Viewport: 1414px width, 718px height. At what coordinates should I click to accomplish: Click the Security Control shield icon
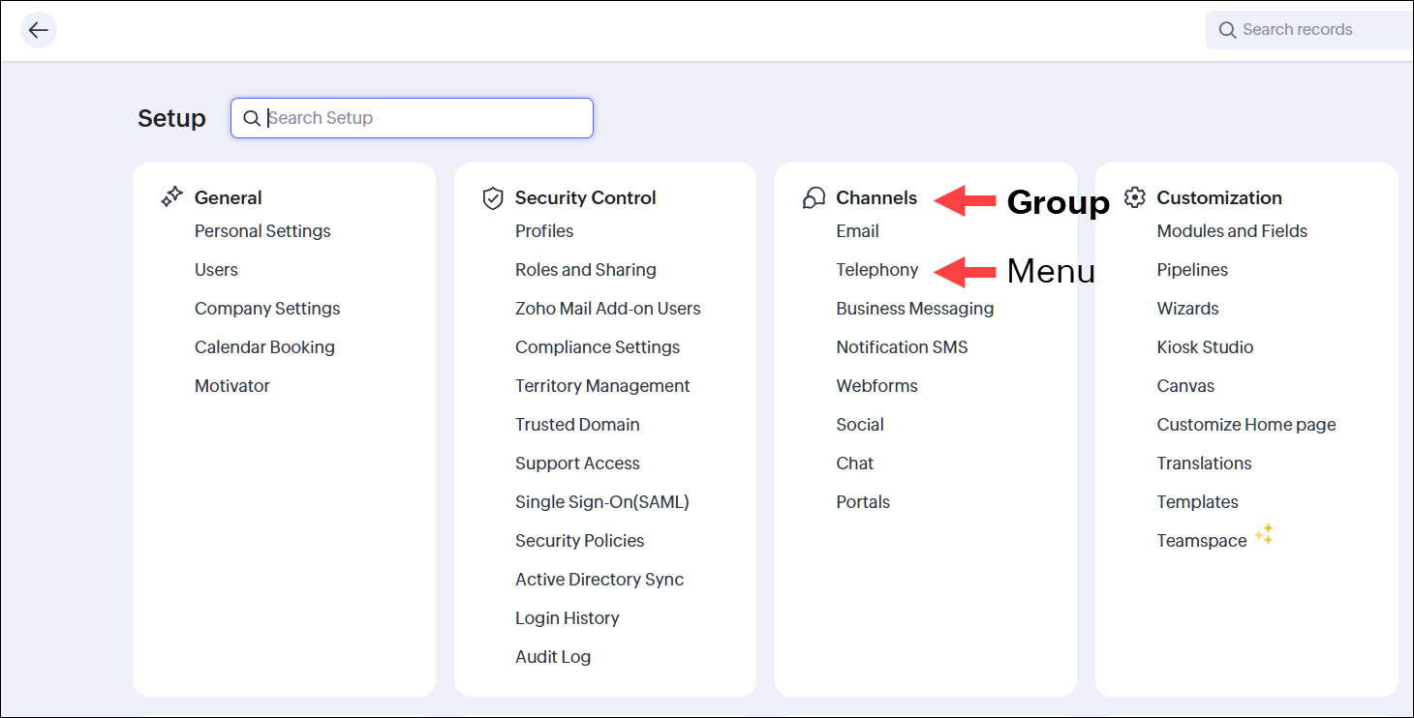coord(493,198)
